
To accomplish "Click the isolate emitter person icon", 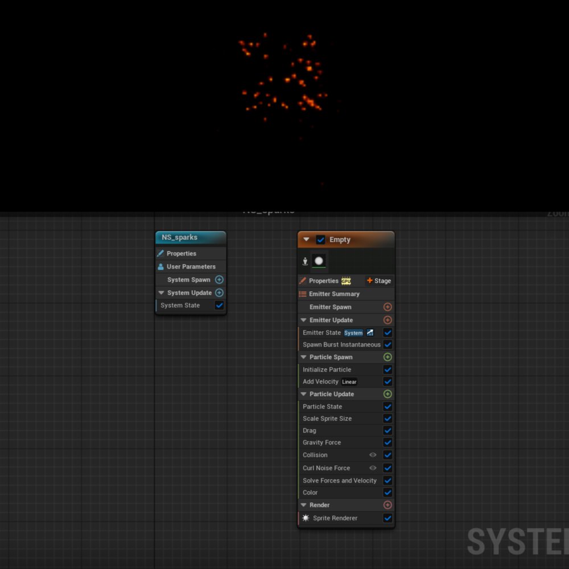I will point(305,261).
